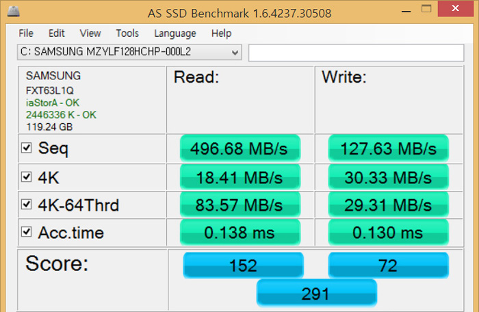479x312 pixels.
Task: Click the Read: column header
Action: pos(196,77)
